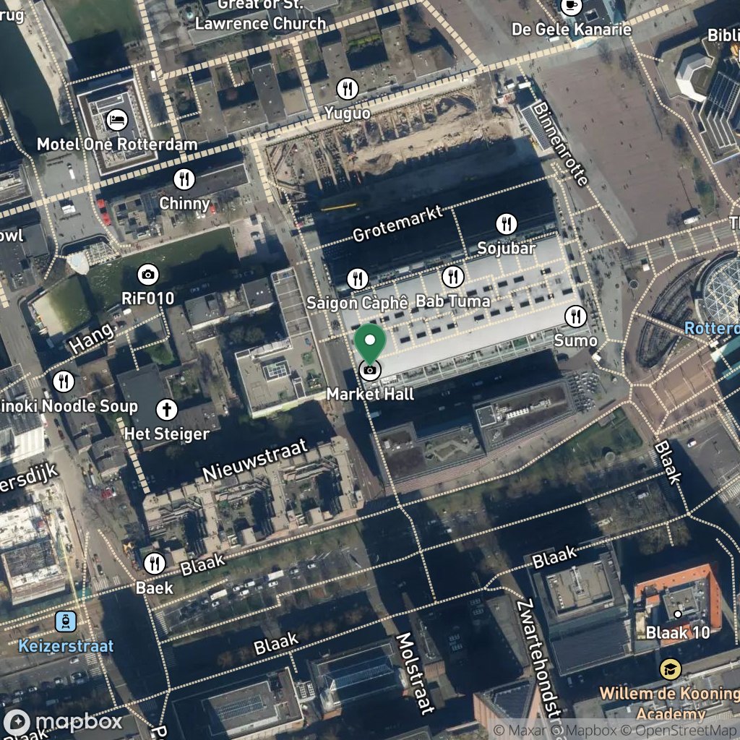Open the De Gele Kanarie cafe icon
This screenshot has height=740, width=740.
(x=571, y=6)
